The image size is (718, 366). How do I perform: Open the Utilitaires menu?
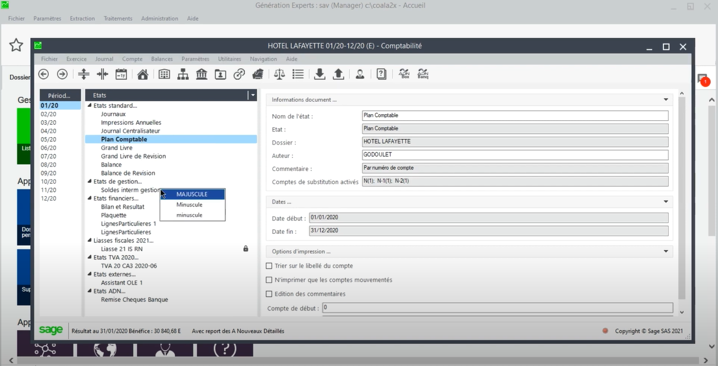[229, 59]
